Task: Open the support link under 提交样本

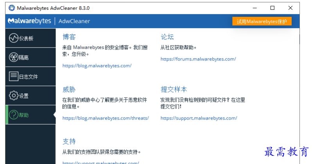Action: [x=199, y=118]
